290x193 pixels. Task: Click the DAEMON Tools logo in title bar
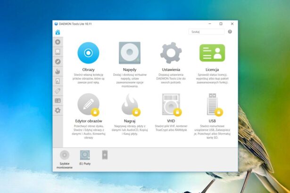coord(56,24)
